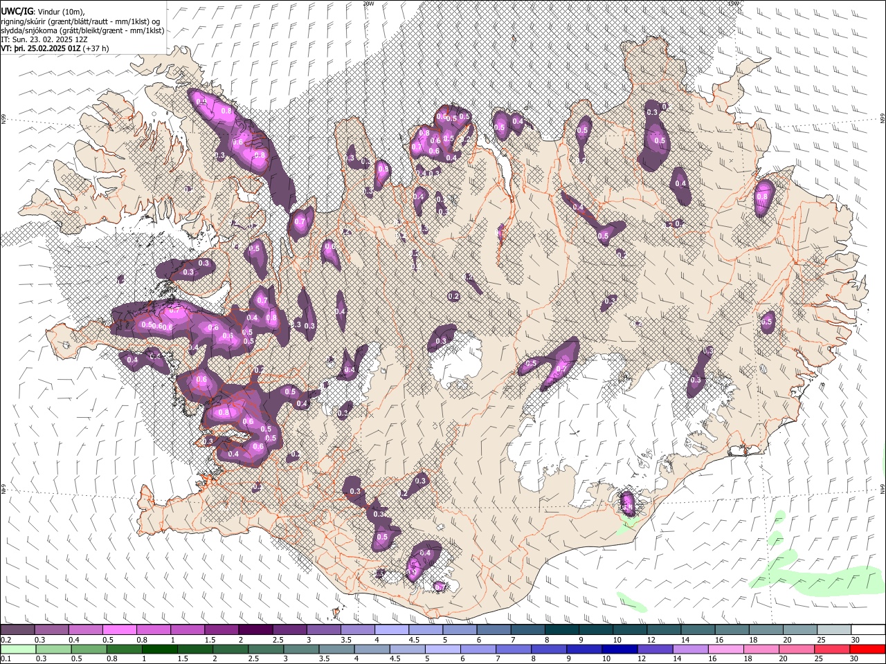This screenshot has height=664, width=886.
Task: Click the 2 swatch in the rain scale
Action: tap(230, 649)
